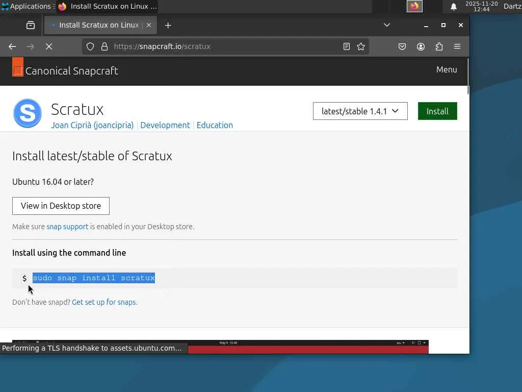This screenshot has height=392, width=522.
Task: Open a new tab
Action: click(168, 26)
